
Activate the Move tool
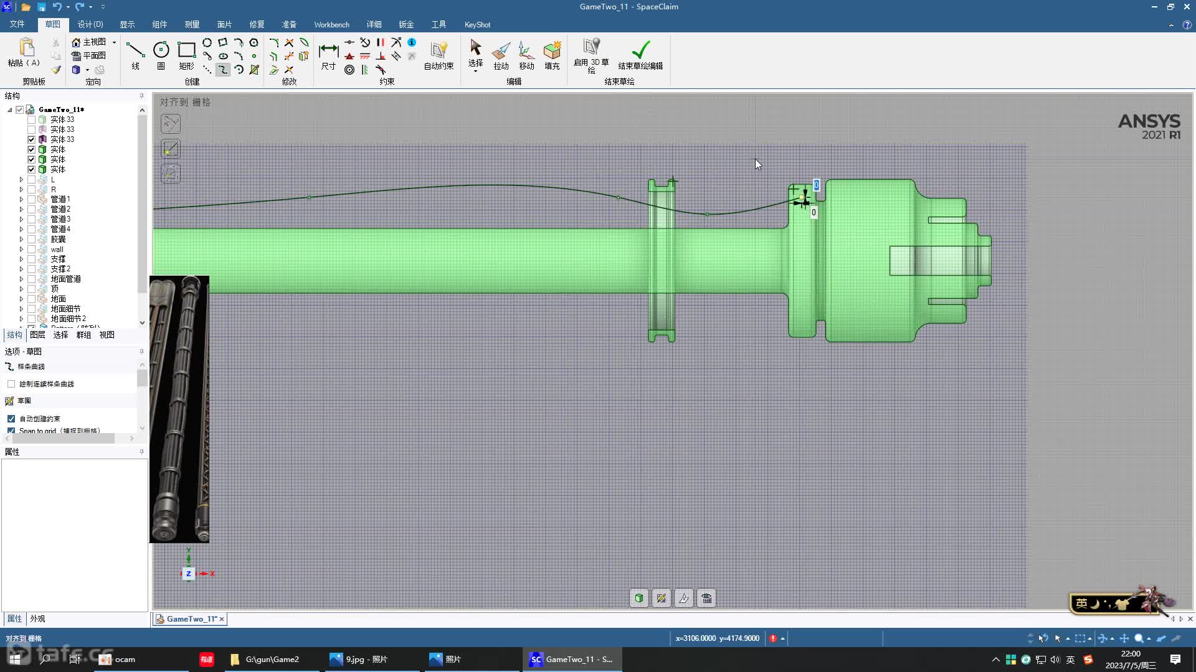click(x=526, y=55)
